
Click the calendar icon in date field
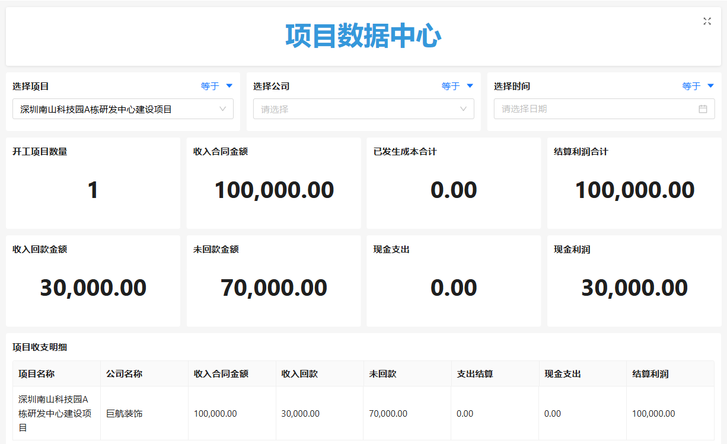point(703,109)
